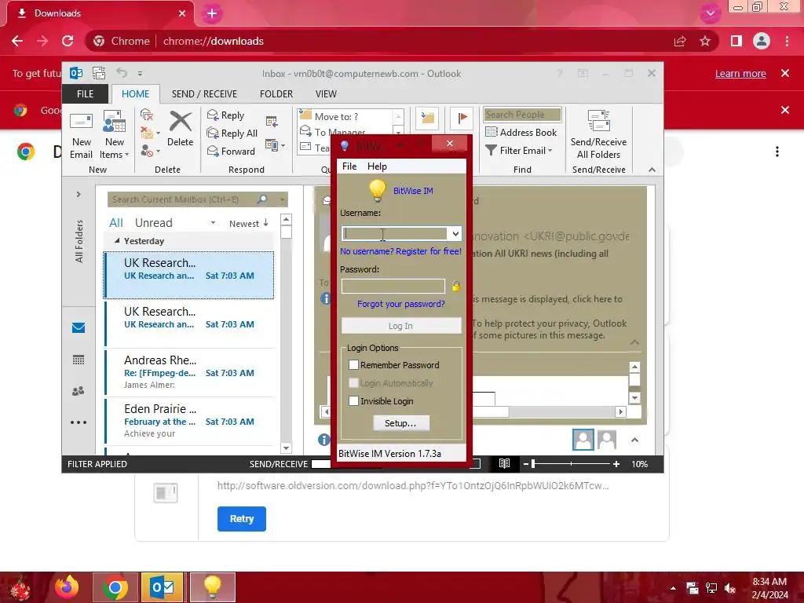Open Quick Access Toolbar customize arrow
The width and height of the screenshot is (804, 603).
(140, 74)
